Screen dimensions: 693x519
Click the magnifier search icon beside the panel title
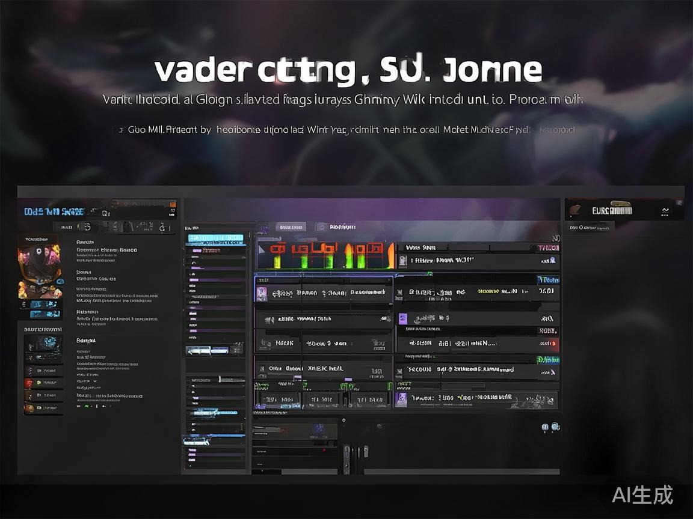click(105, 213)
